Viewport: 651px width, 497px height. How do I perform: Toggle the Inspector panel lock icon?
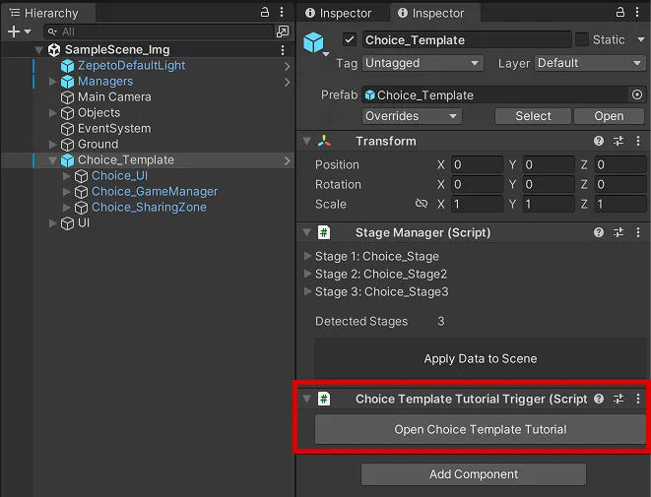pos(619,12)
